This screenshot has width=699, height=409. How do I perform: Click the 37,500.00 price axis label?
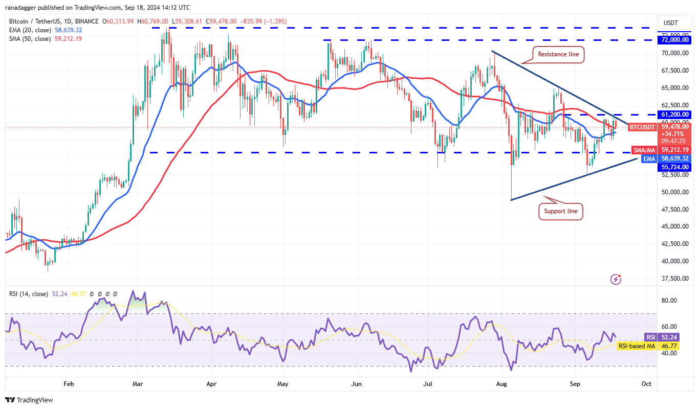coord(675,279)
